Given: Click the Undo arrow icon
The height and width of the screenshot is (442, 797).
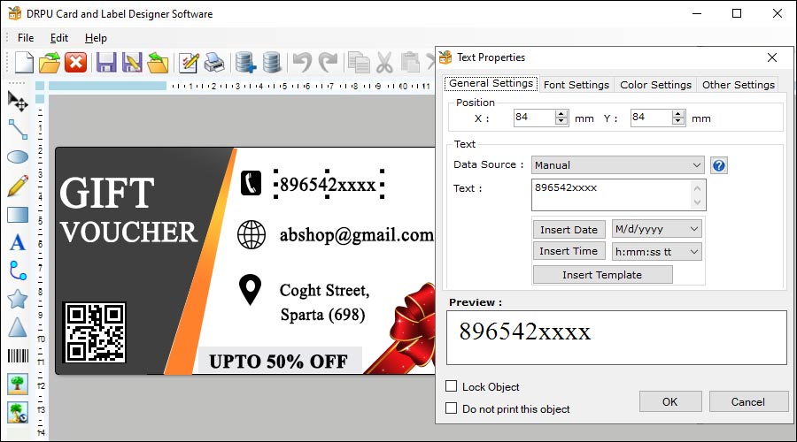Looking at the screenshot, I should coord(303,63).
